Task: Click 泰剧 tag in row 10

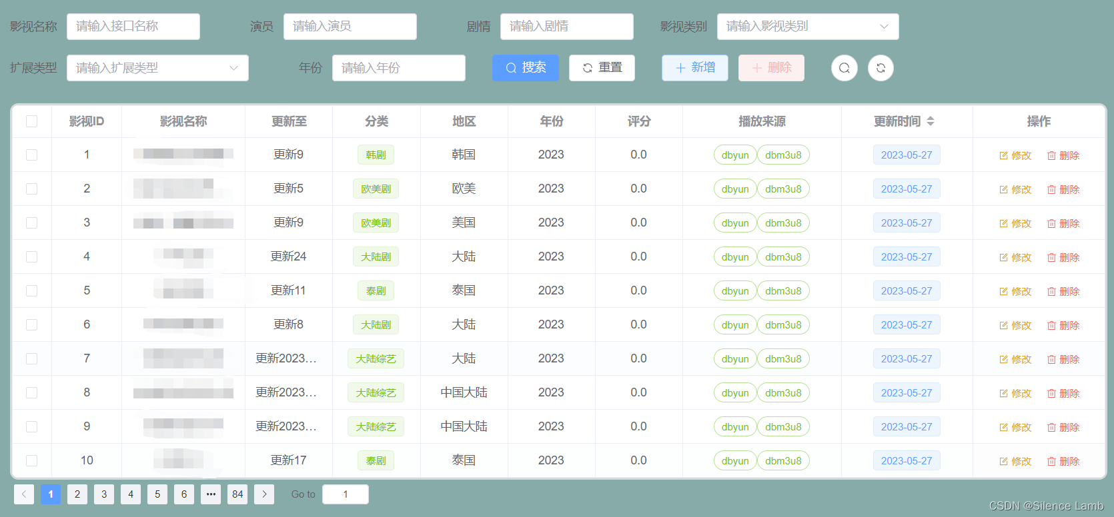Action: [x=376, y=460]
